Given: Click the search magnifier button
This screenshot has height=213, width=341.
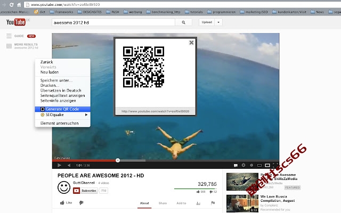Looking at the screenshot, I should coord(183,22).
